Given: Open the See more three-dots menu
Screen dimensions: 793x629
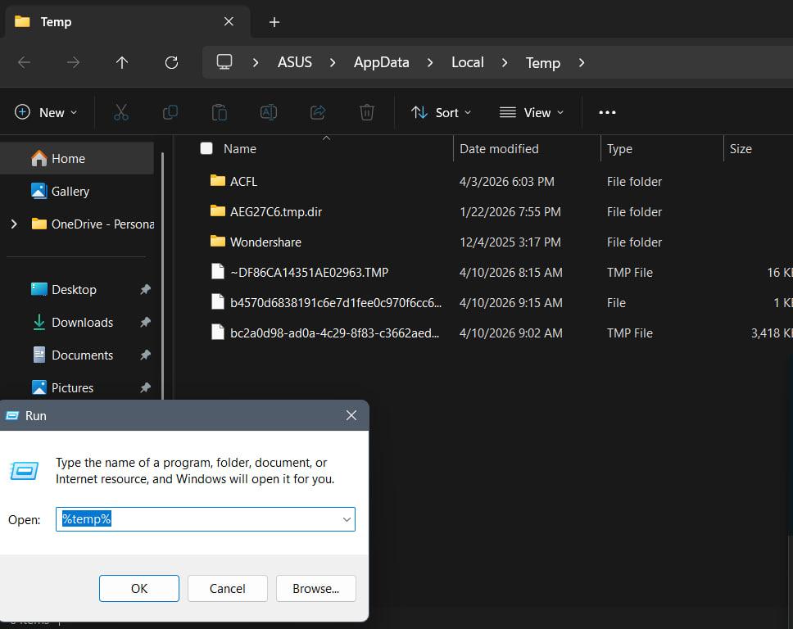Looking at the screenshot, I should (x=607, y=112).
